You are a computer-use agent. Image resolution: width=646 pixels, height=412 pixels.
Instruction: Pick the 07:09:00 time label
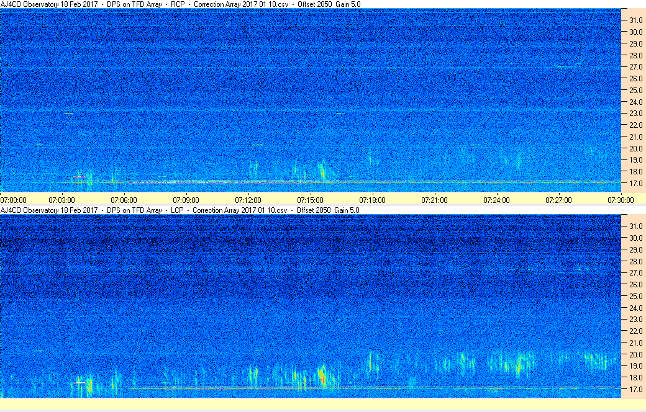pos(186,200)
